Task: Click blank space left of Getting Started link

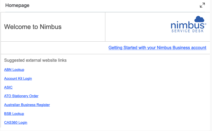Action: [x=54, y=48]
